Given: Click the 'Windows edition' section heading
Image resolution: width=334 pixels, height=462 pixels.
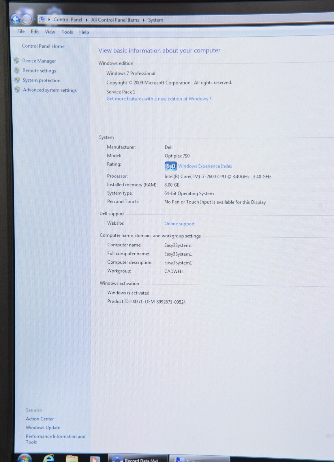Looking at the screenshot, I should [x=116, y=63].
